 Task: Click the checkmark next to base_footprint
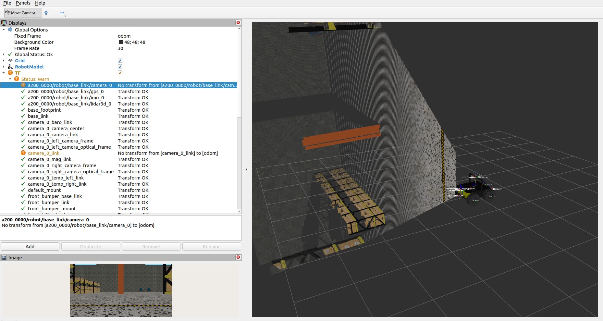[23, 110]
